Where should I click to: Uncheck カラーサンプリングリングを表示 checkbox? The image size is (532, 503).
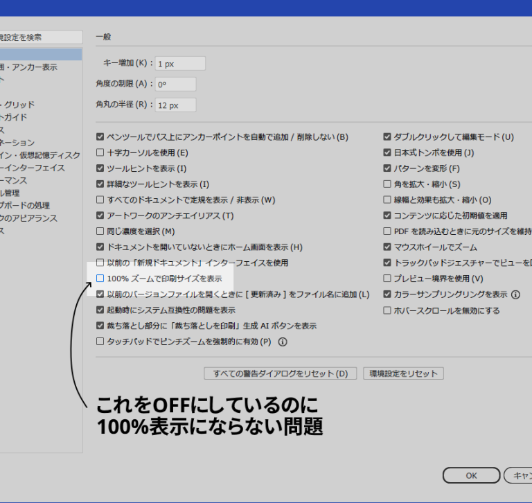coord(387,294)
